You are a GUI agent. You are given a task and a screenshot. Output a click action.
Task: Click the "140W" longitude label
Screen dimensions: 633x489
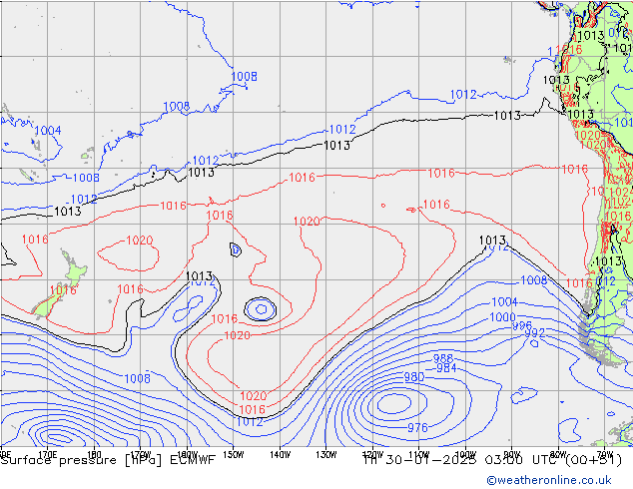(280, 455)
